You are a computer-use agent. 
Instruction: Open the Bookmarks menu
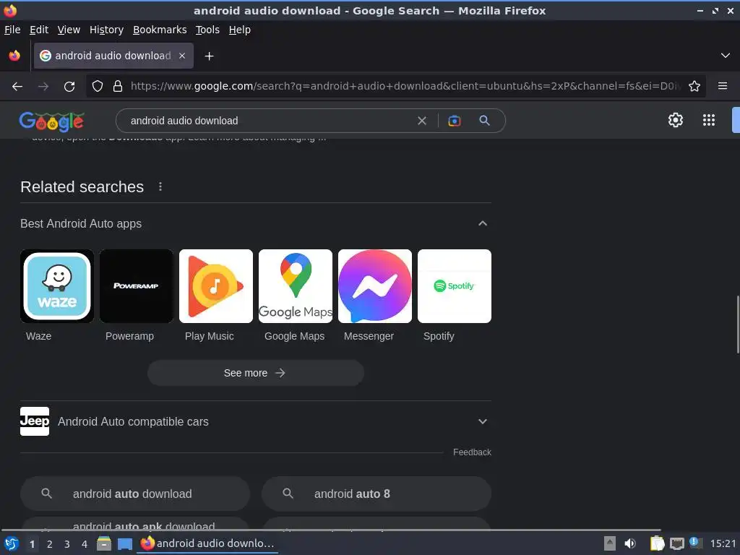coord(160,30)
